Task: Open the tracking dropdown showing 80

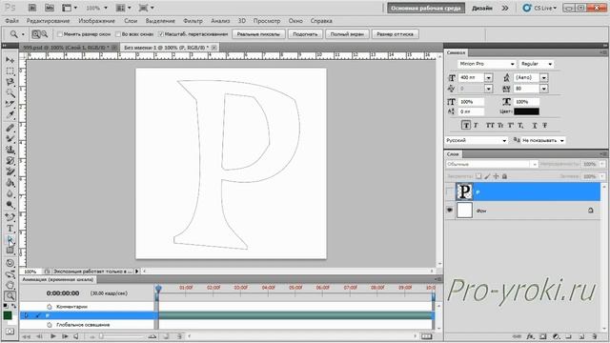Action: 544,89
